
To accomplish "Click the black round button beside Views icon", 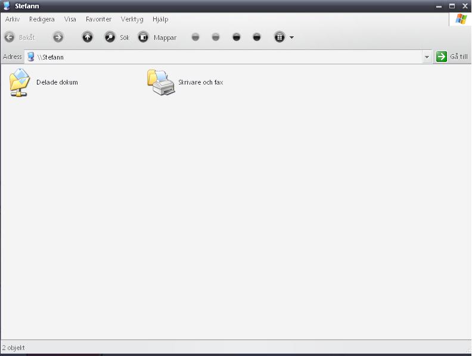I will pos(257,38).
